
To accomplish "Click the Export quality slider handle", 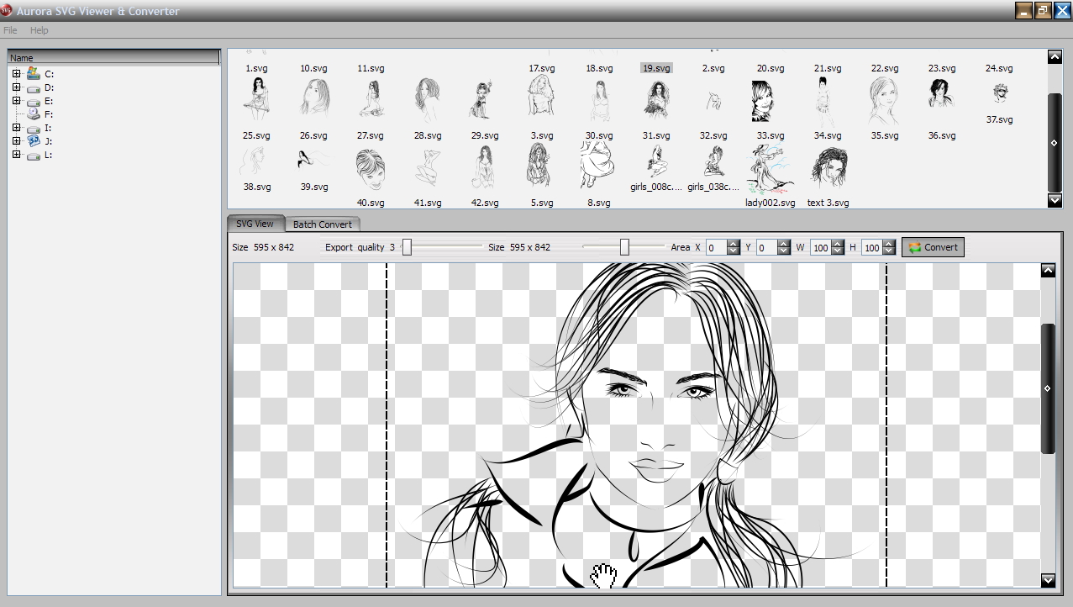I will [407, 247].
